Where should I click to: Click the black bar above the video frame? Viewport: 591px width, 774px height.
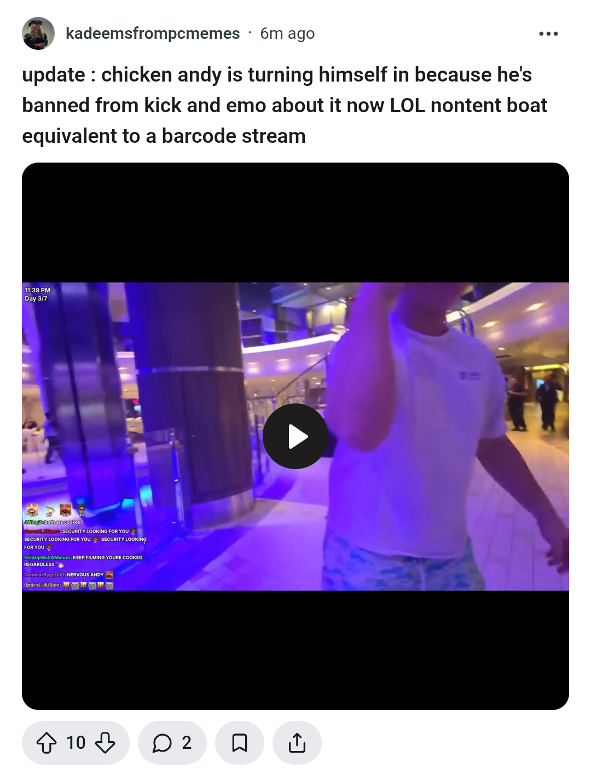tap(296, 222)
